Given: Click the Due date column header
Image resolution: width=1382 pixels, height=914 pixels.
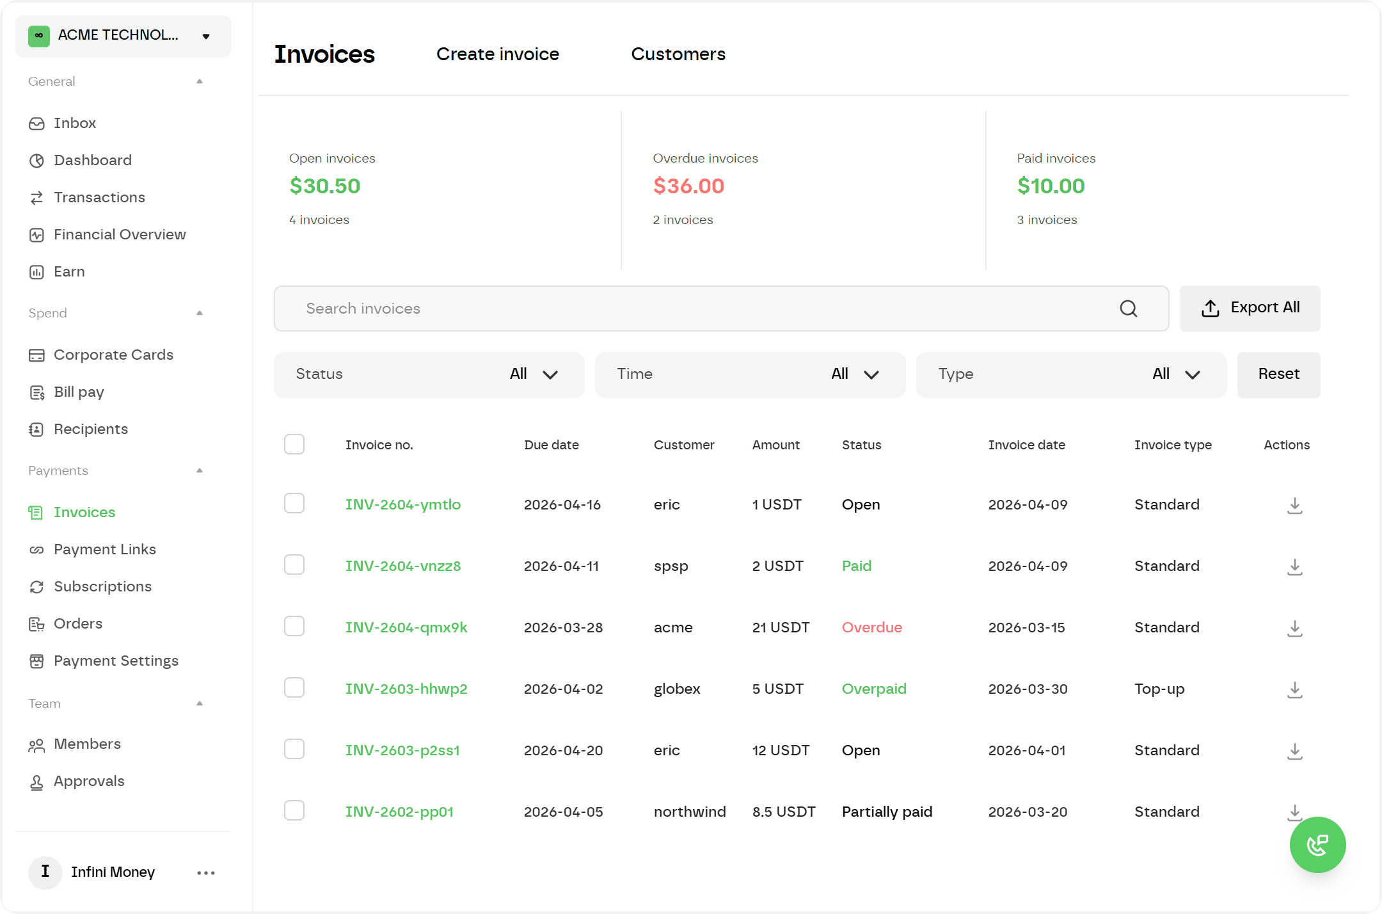Looking at the screenshot, I should [x=552, y=445].
